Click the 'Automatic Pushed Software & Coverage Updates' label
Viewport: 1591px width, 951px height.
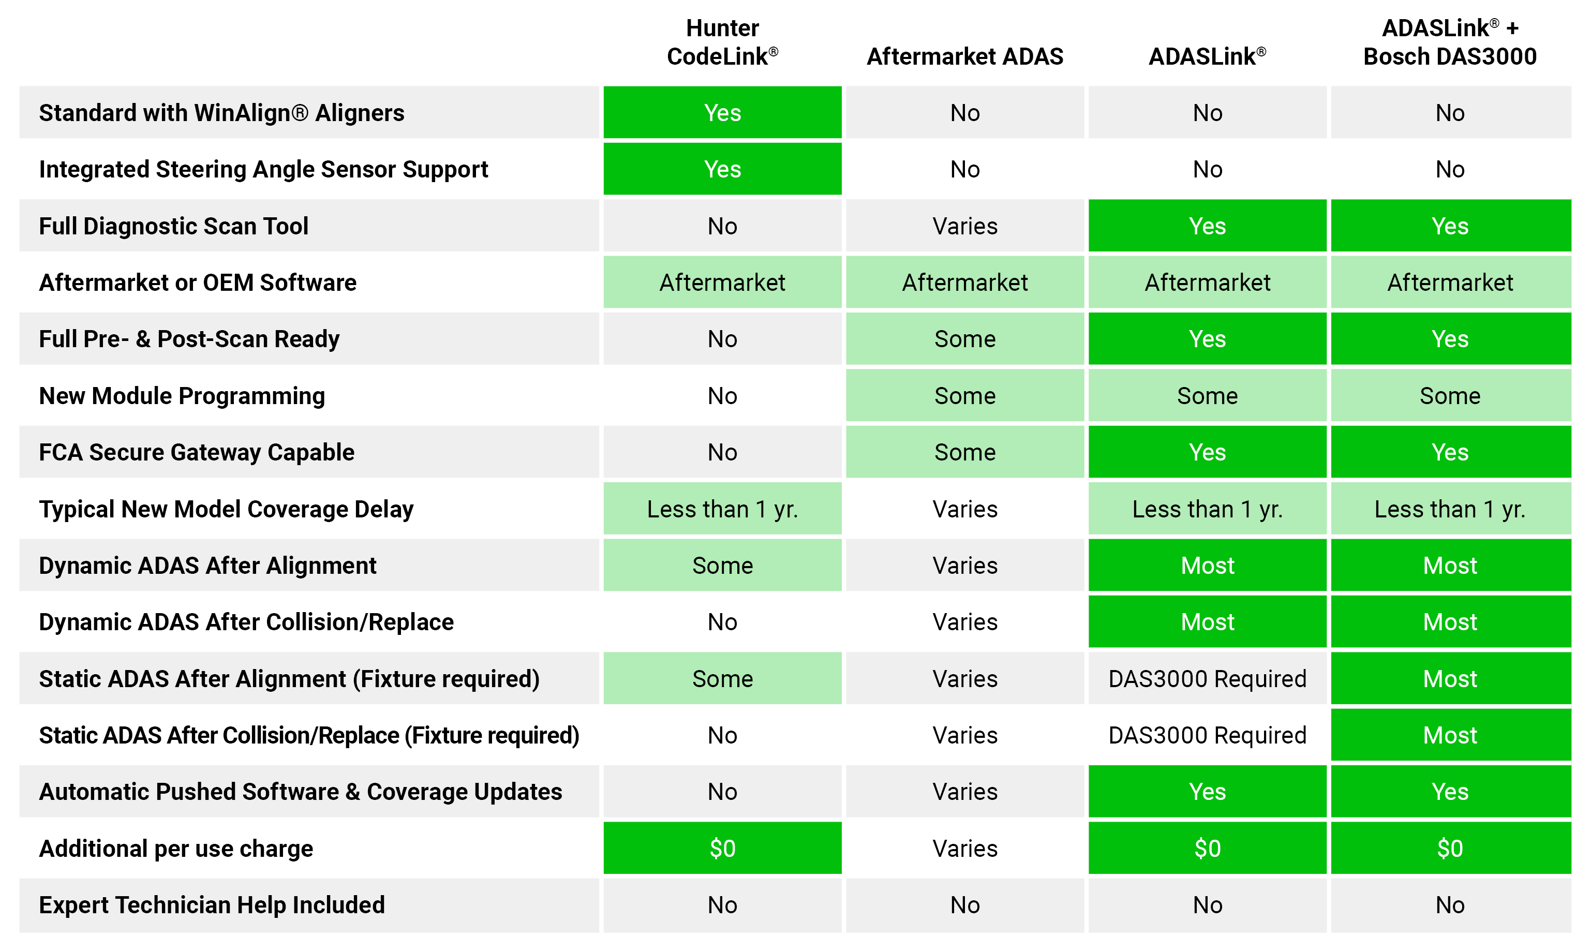pos(301,792)
